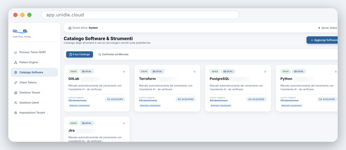The width and height of the screenshot is (346, 150).
Task: Click the Catalogo Software cube icon
Action: tap(15, 72)
